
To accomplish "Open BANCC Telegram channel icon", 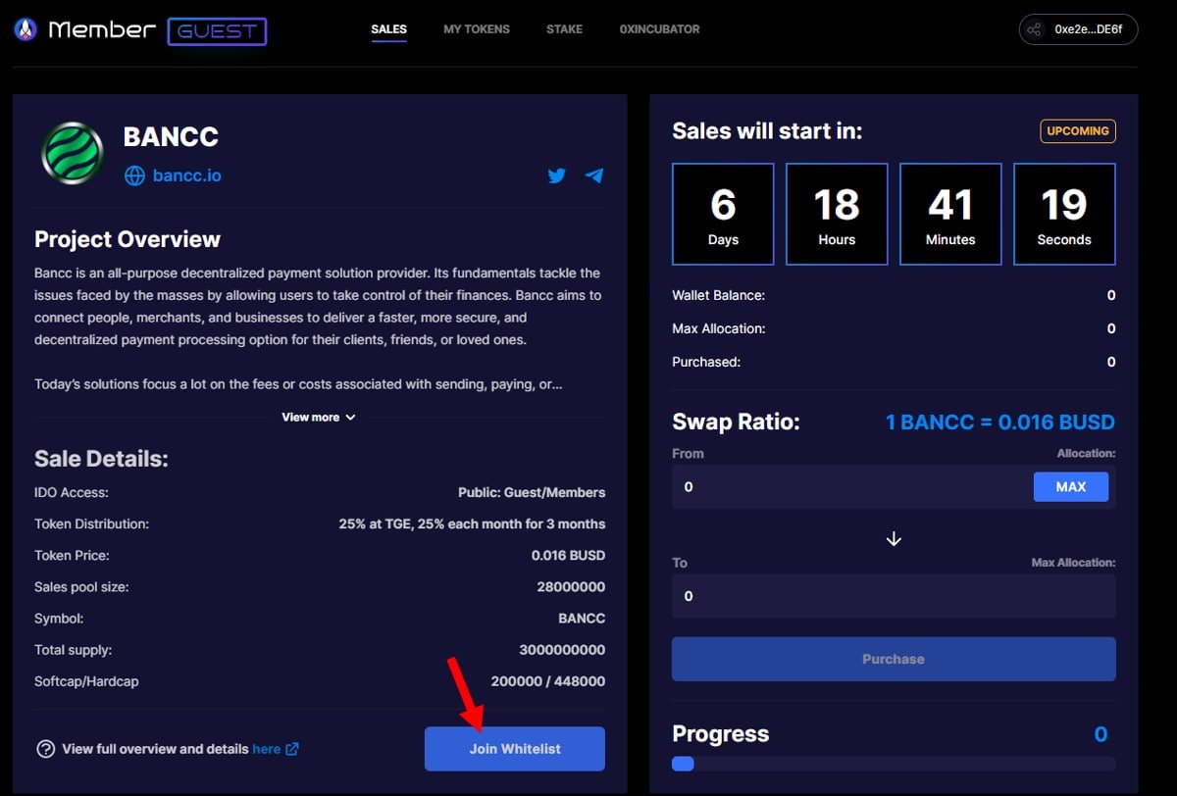I will coord(593,175).
